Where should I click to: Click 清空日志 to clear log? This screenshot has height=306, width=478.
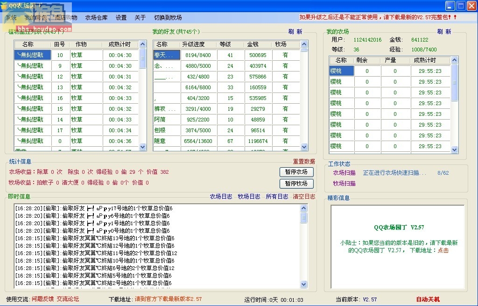(304, 197)
